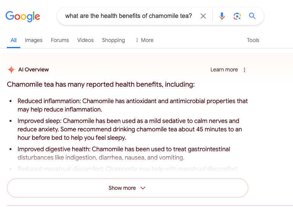Screen dimensions: 293x207
Task: Switch to the Forums tab
Action: click(60, 40)
